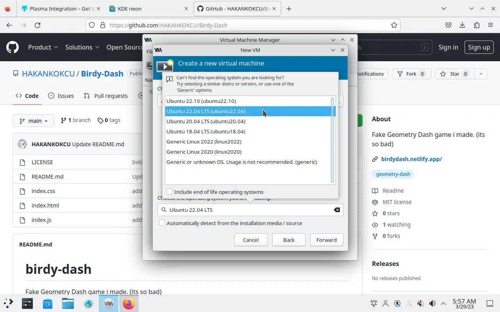500x312 pixels.
Task: Star the Birdy-Dash repository
Action: (455, 74)
